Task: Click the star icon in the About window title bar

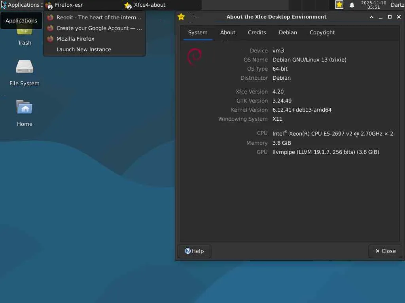Action: coord(181,17)
